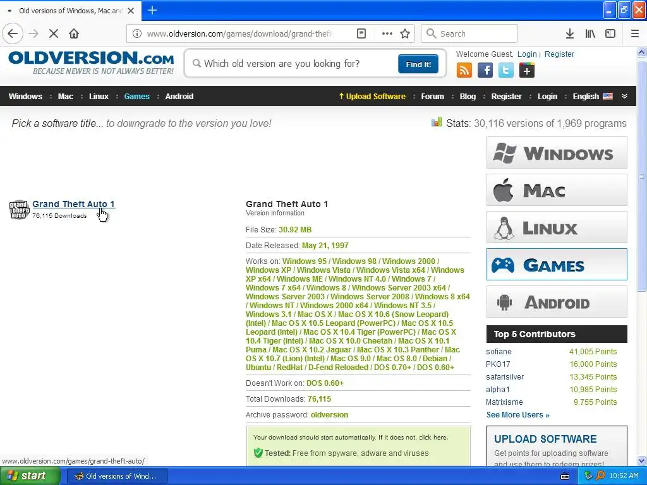Open a new browser tab

point(152,10)
